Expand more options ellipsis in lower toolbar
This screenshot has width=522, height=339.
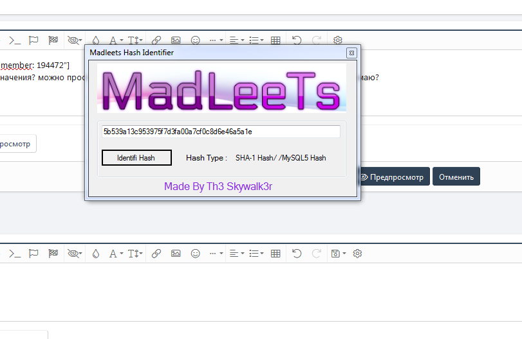click(x=216, y=254)
